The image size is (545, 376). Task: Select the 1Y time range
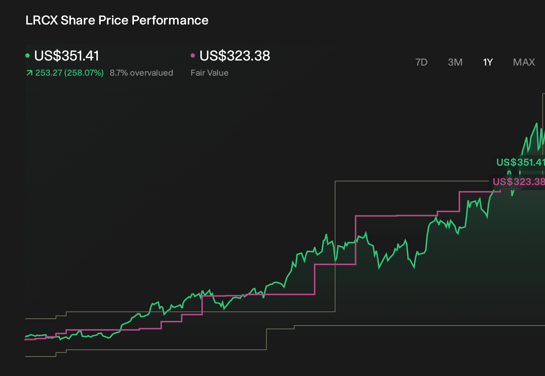click(488, 62)
